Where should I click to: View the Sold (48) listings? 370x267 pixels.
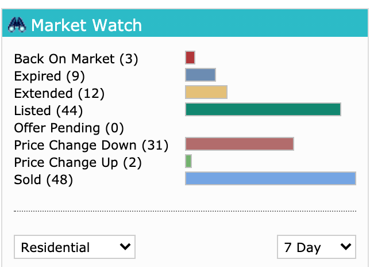tap(44, 180)
